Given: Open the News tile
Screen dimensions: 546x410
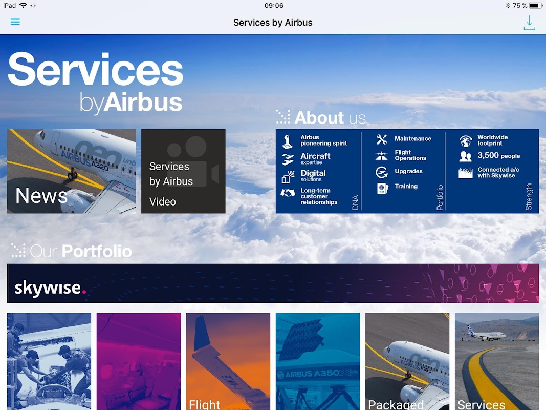Looking at the screenshot, I should click(71, 171).
